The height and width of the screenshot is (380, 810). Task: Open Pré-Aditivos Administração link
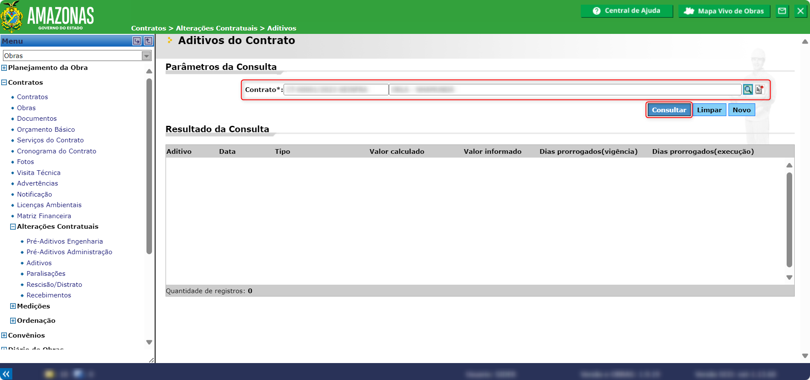coord(69,252)
